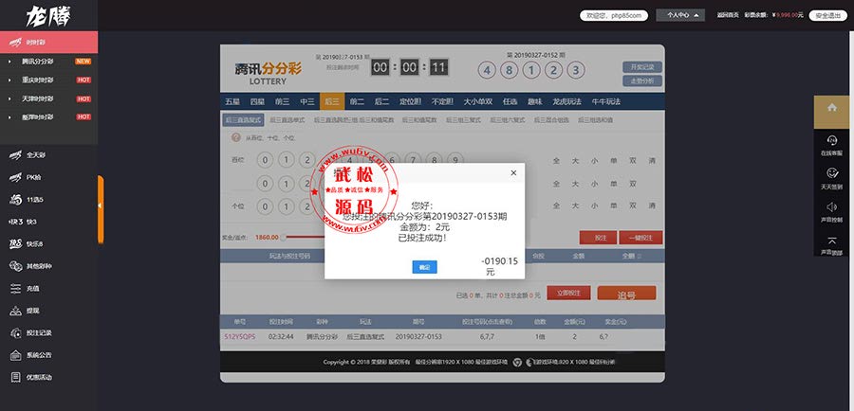
Task: Choose the 后三直选复式 sub-mode
Action: click(243, 119)
